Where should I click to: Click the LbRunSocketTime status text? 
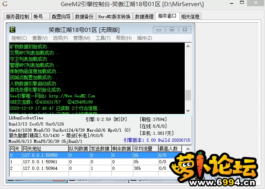pos(26,118)
